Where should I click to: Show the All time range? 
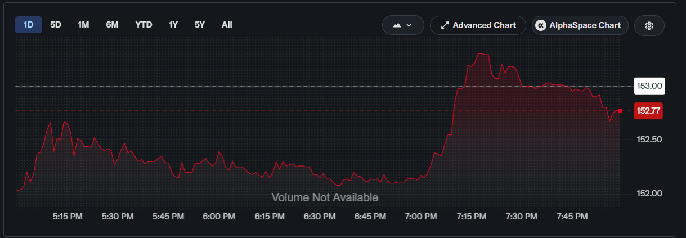tap(227, 25)
